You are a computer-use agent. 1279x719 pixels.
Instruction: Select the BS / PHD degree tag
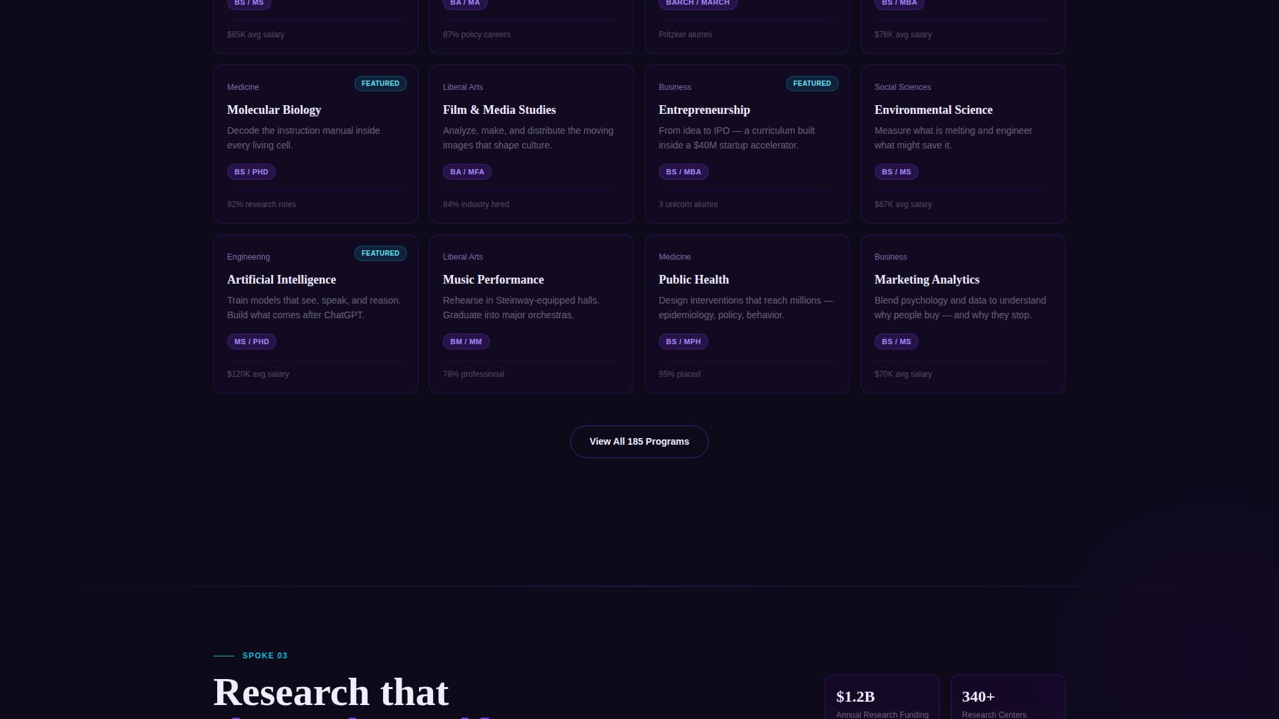coord(251,172)
